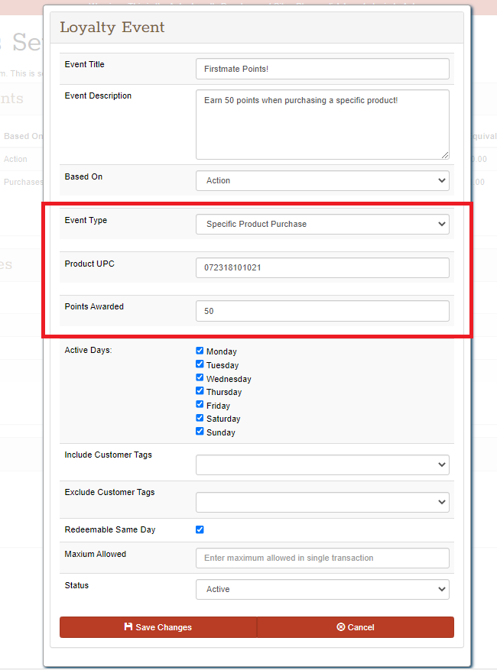Disable the Wednesday checkbox

pos(200,378)
